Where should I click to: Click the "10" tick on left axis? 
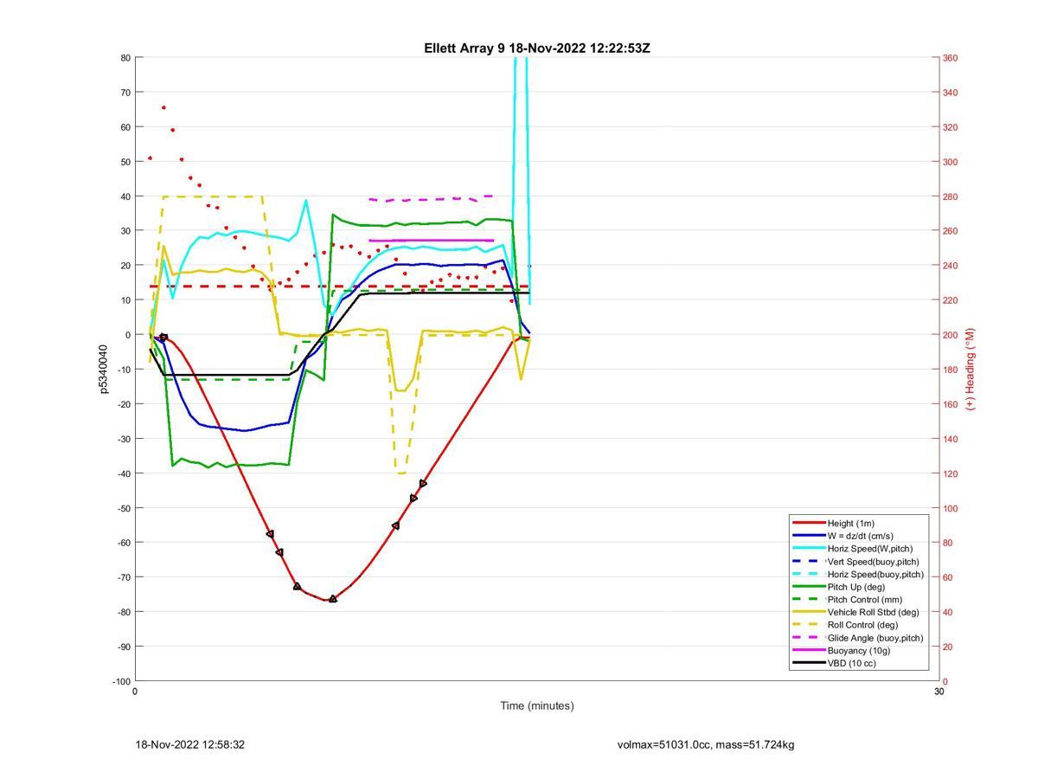pos(125,300)
